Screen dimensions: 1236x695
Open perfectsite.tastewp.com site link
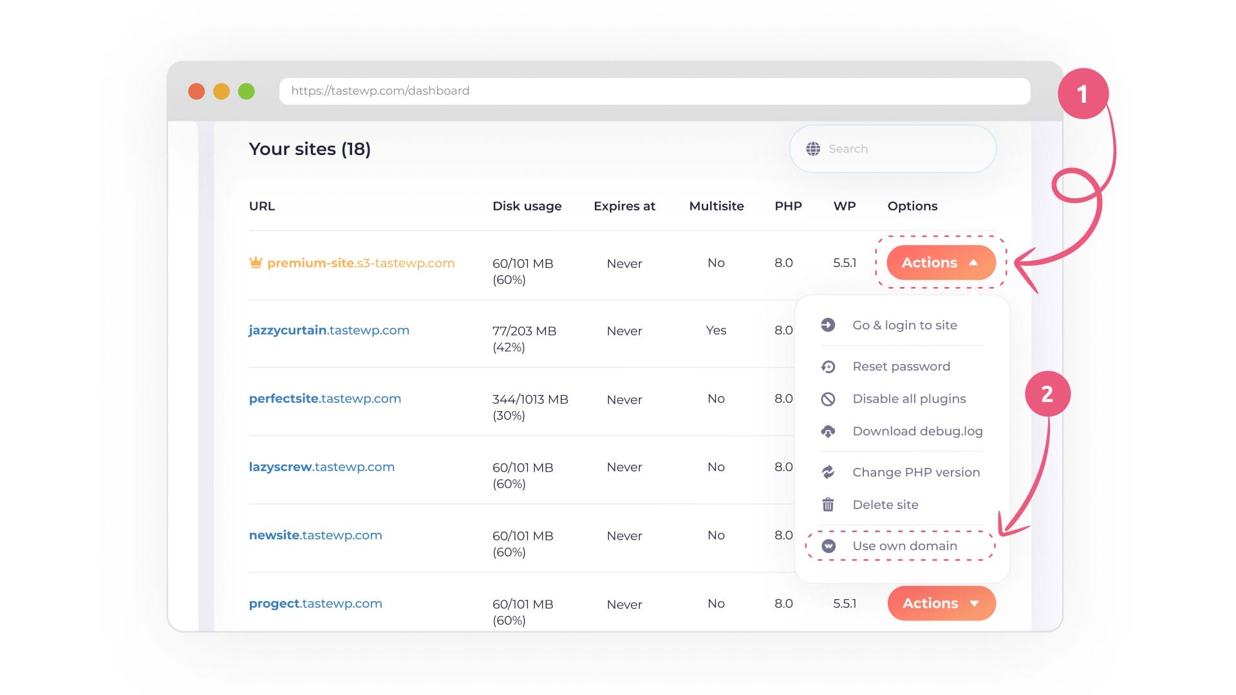324,398
